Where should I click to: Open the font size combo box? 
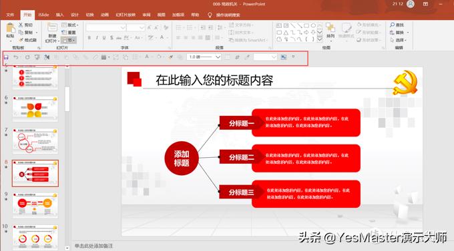[x=136, y=28]
